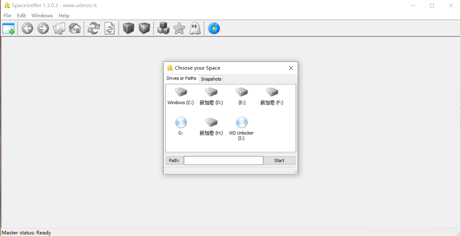The image size is (461, 236).
Task: Go up one folder level icon
Action: click(x=59, y=28)
